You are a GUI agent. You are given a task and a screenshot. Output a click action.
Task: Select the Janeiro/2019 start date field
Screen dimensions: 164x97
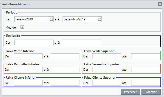[32, 19]
